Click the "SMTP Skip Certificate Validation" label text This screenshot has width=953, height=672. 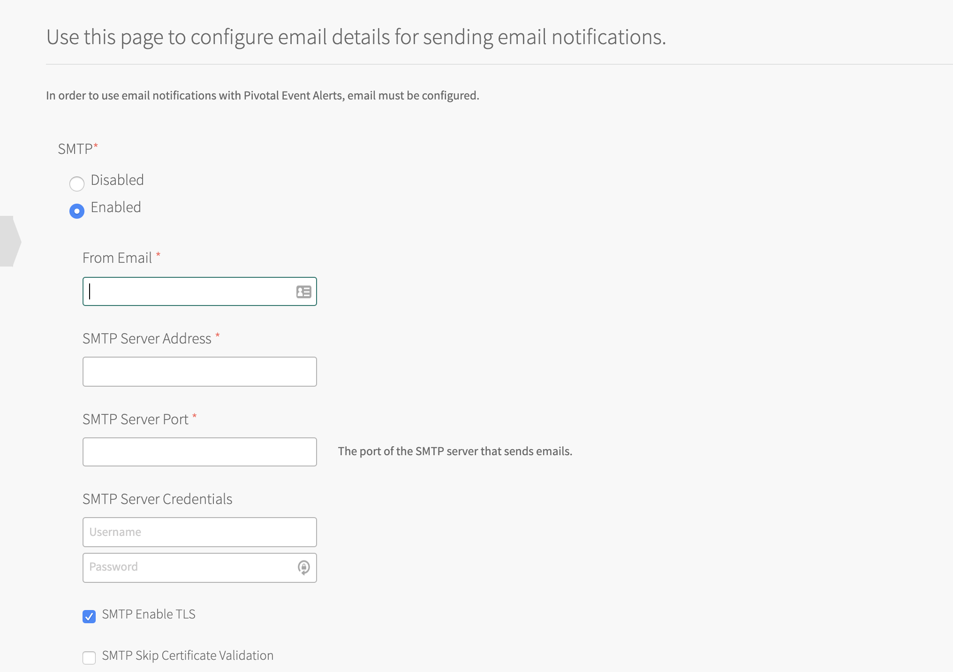tap(188, 656)
